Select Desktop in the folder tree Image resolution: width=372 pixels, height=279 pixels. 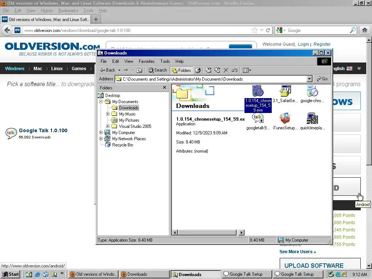113,96
